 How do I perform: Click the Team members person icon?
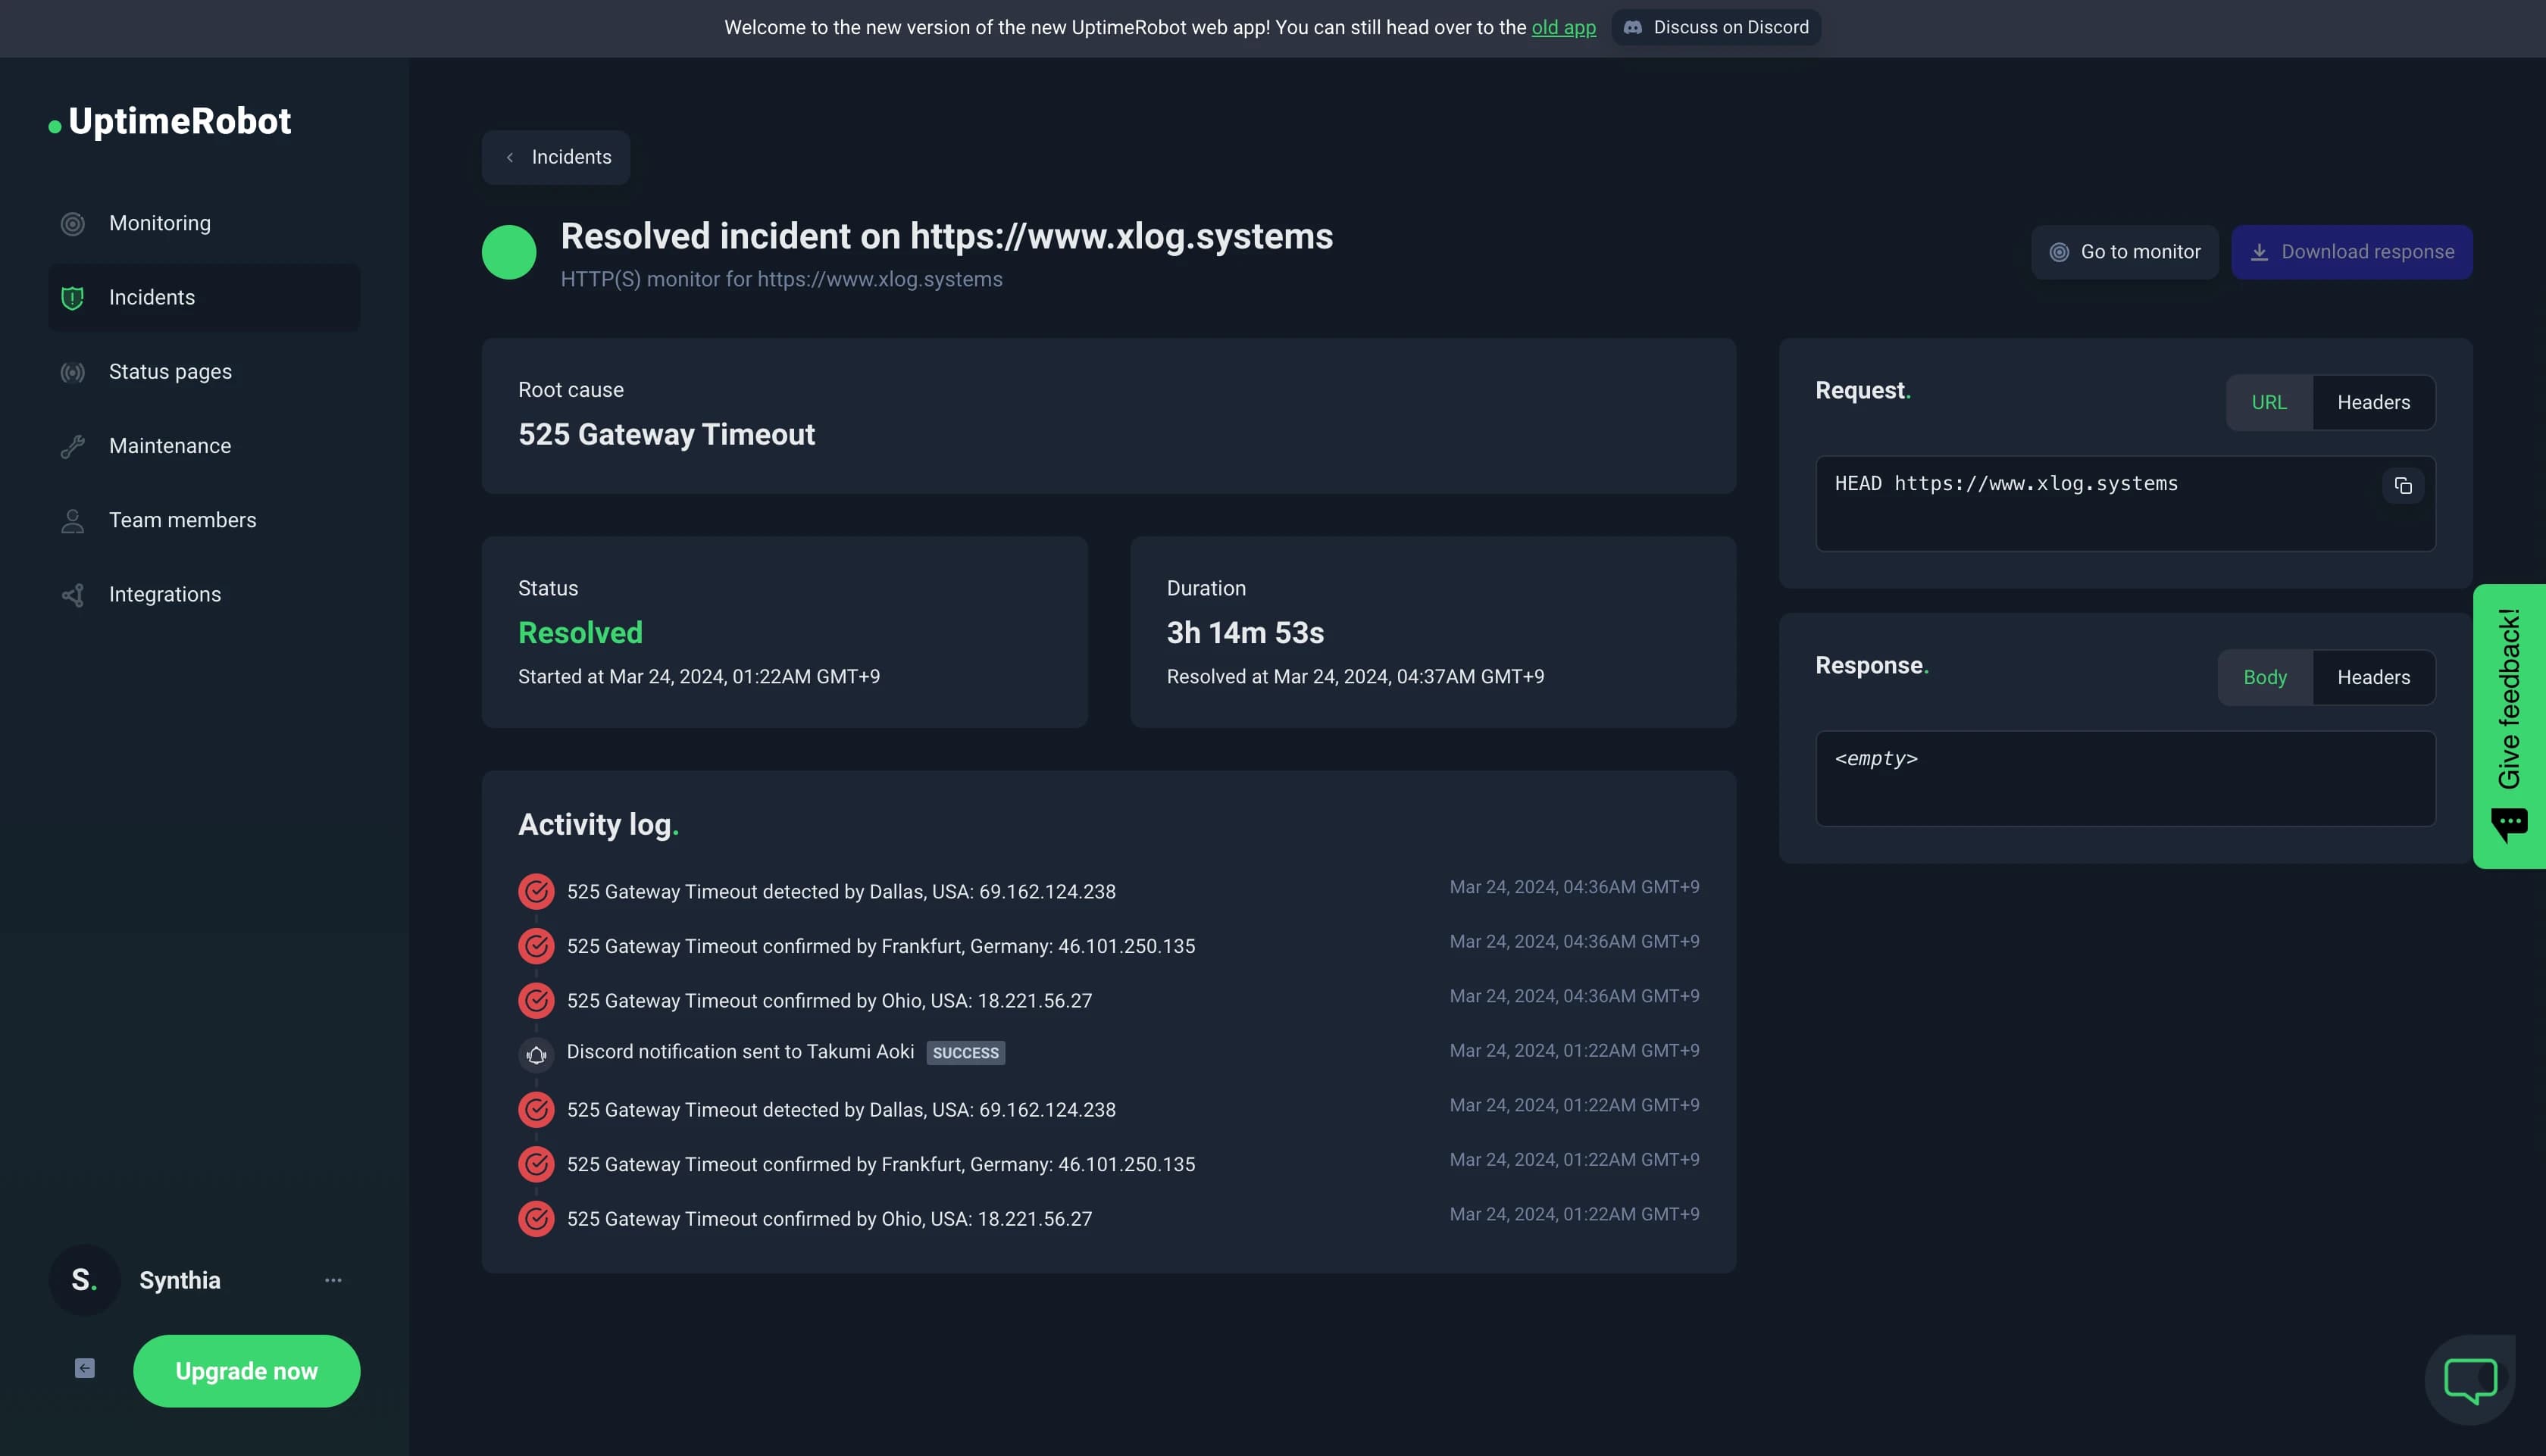(x=72, y=521)
